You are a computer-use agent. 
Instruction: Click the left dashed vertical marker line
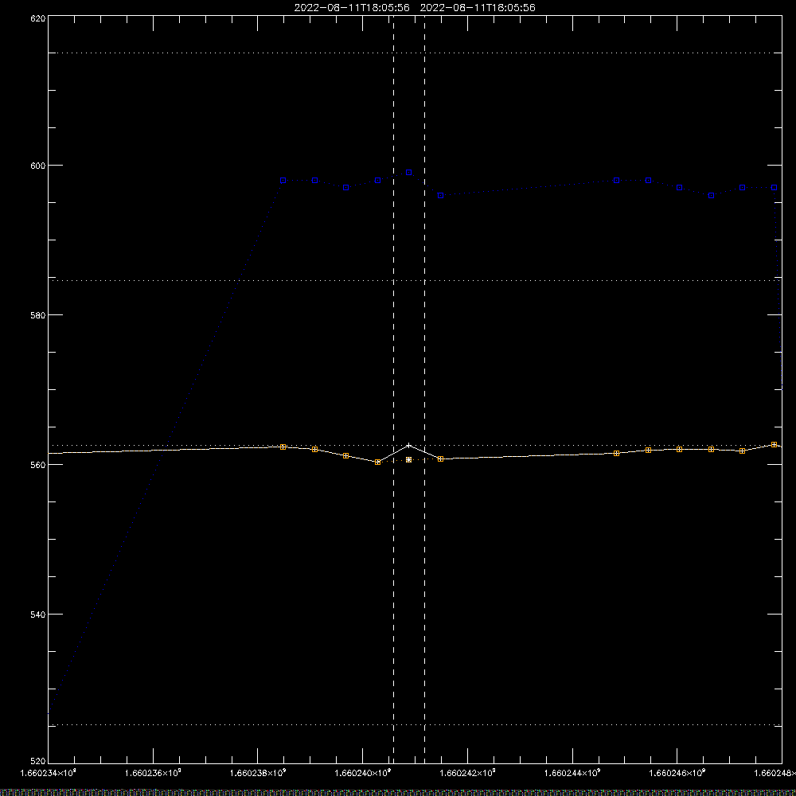393,388
